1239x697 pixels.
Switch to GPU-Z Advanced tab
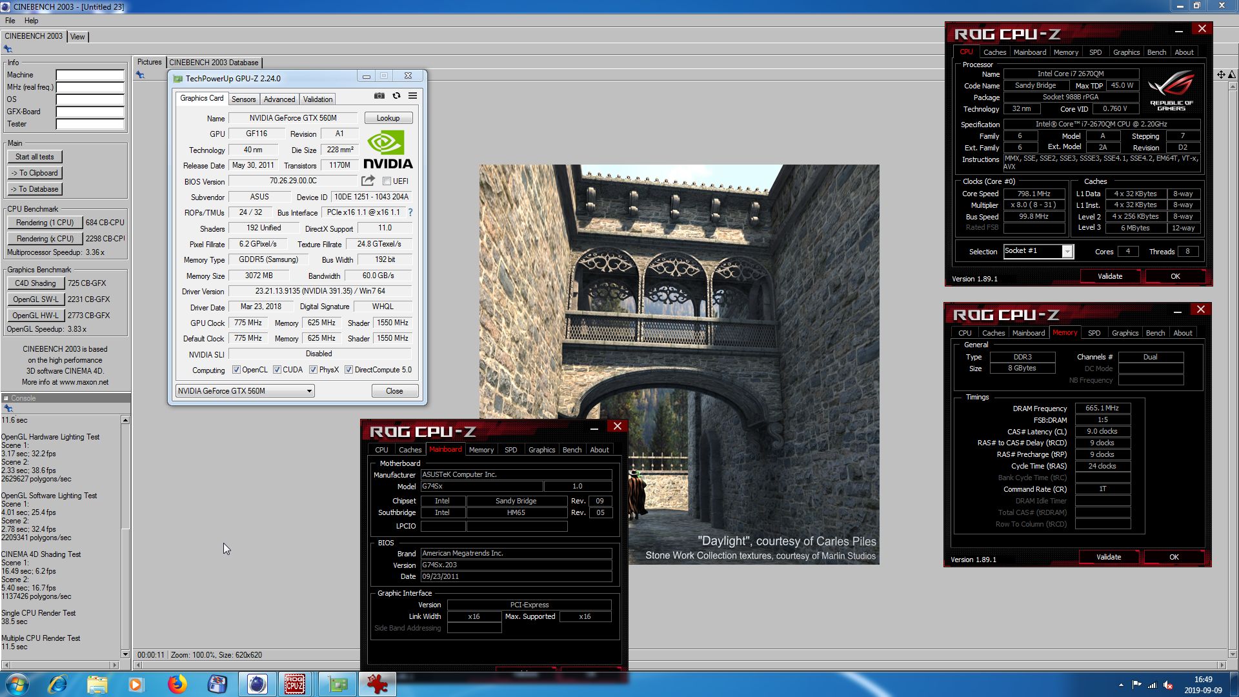point(279,99)
